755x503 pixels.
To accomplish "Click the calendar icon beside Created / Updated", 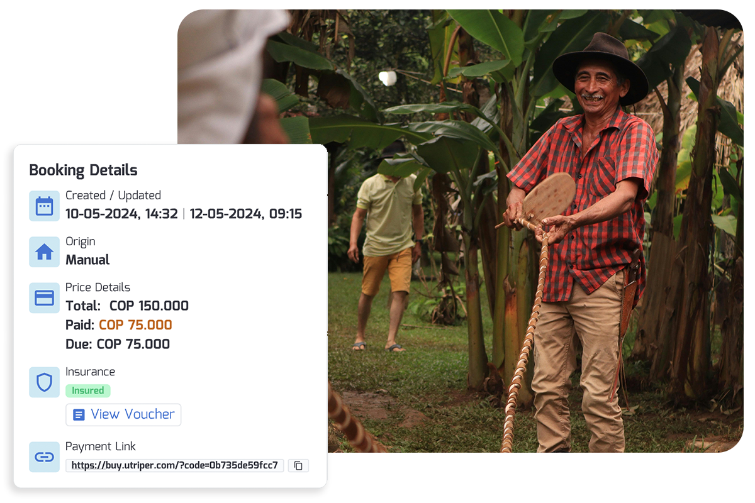I will click(44, 206).
